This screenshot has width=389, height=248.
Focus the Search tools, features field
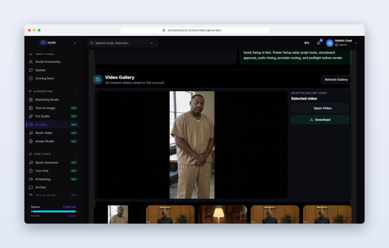123,43
